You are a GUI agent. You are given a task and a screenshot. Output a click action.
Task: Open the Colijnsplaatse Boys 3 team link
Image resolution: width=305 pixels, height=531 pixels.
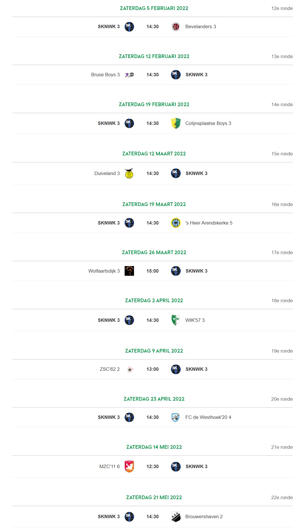208,123
